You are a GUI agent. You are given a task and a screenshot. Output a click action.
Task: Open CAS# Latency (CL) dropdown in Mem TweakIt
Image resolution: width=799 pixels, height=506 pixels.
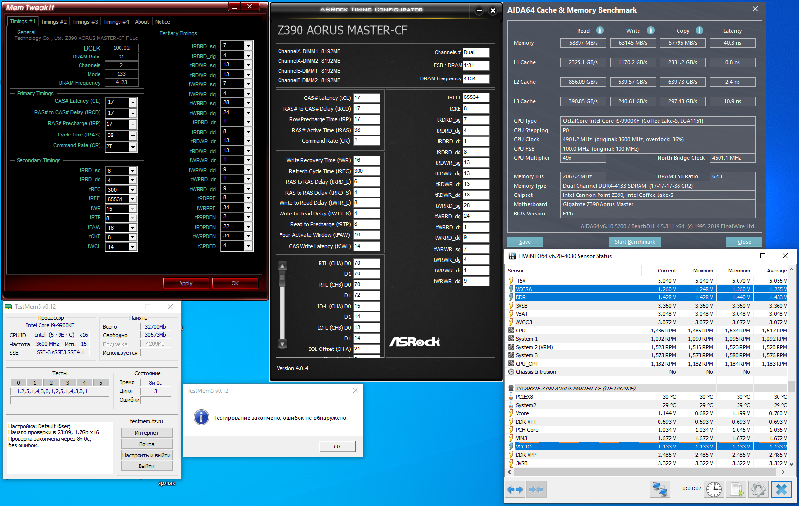tap(133, 102)
